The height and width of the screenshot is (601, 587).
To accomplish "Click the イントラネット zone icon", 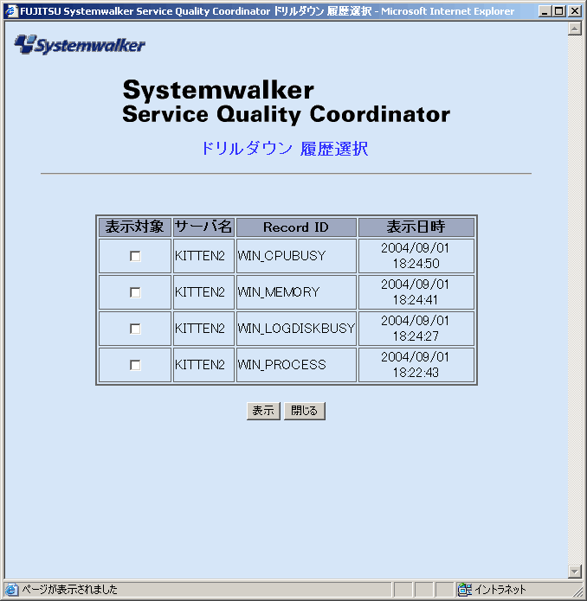I will coord(465,590).
